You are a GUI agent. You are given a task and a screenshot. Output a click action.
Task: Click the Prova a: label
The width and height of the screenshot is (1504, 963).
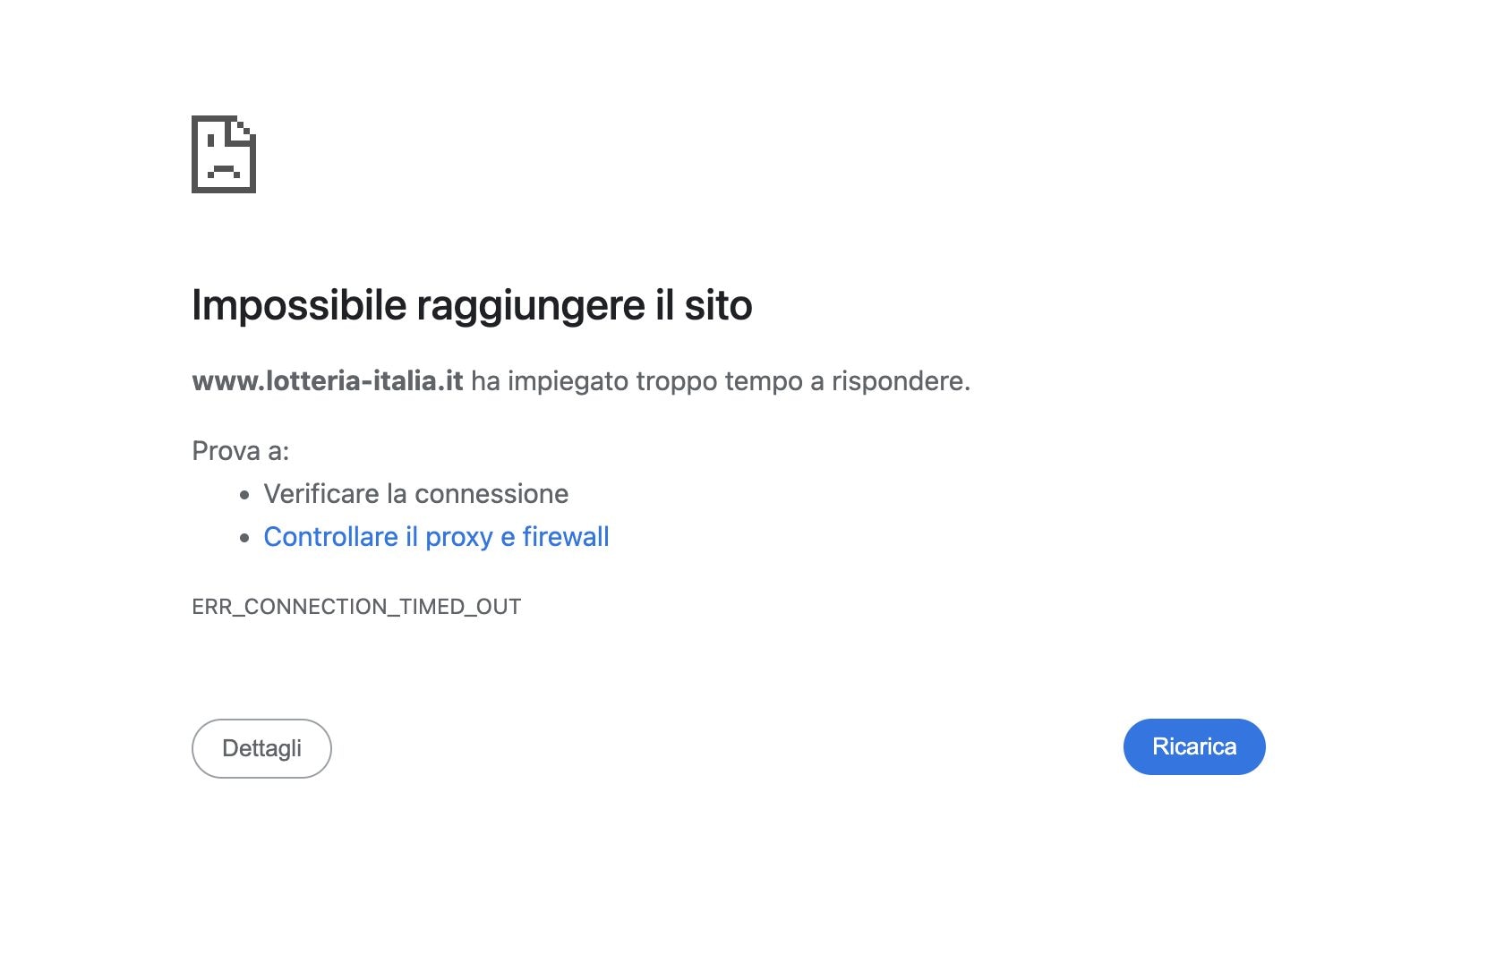pos(240,451)
